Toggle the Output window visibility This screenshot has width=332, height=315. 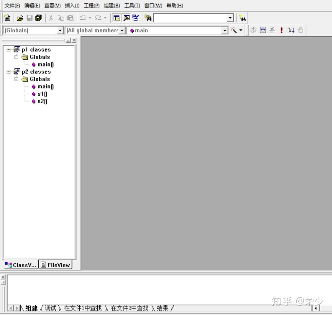[126, 18]
